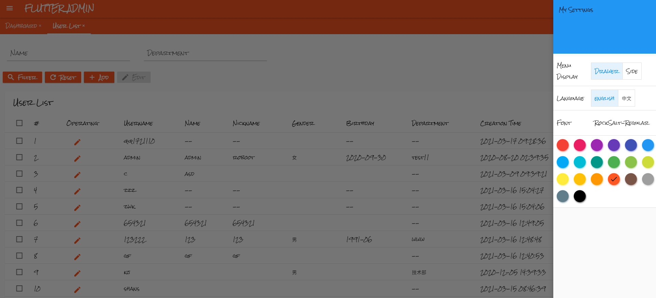The width and height of the screenshot is (656, 298).
Task: Click username cell qq1721110
Action: coord(139,141)
